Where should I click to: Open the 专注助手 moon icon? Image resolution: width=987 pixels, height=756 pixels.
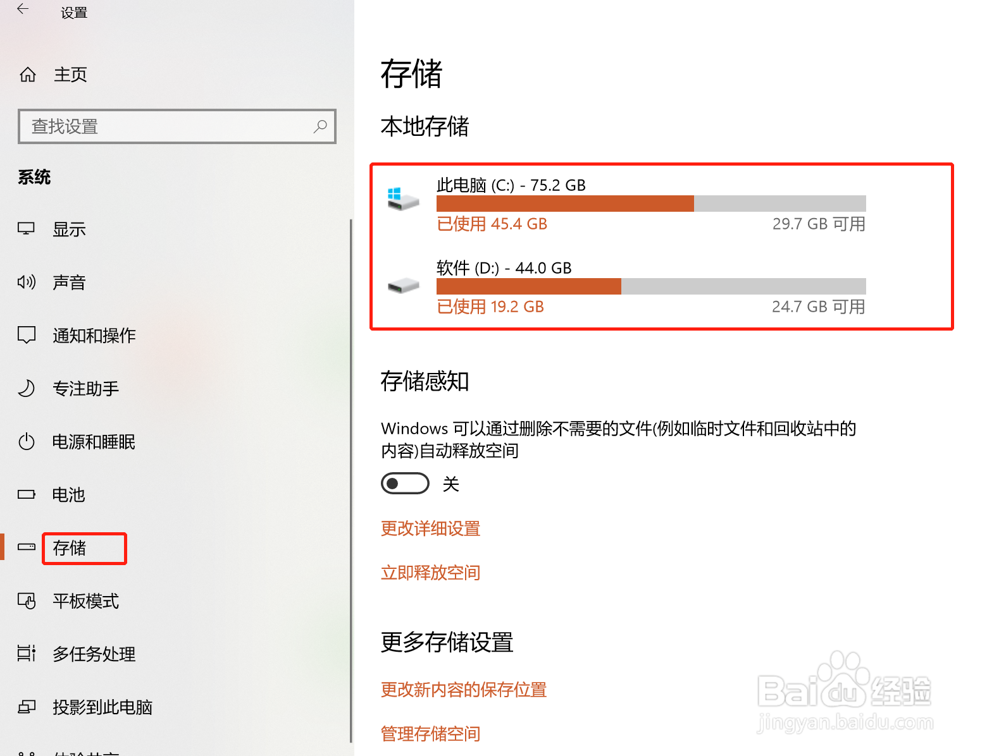[26, 388]
